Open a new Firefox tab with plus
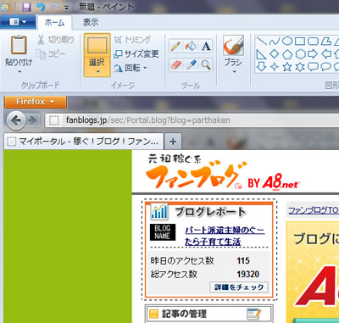Image resolution: width=339 pixels, height=323 pixels. tap(173, 142)
